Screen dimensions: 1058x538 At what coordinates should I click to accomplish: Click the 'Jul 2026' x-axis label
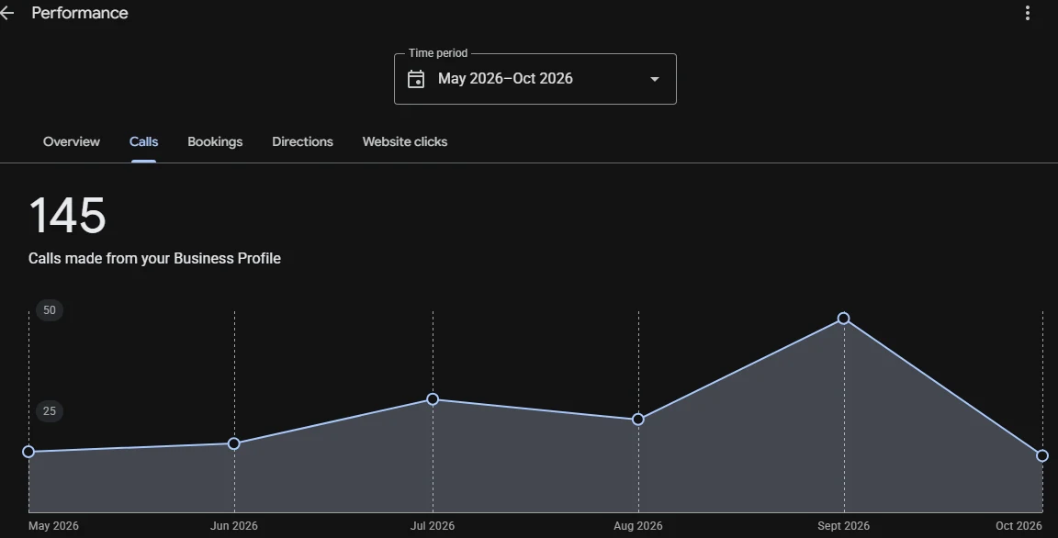tap(433, 526)
